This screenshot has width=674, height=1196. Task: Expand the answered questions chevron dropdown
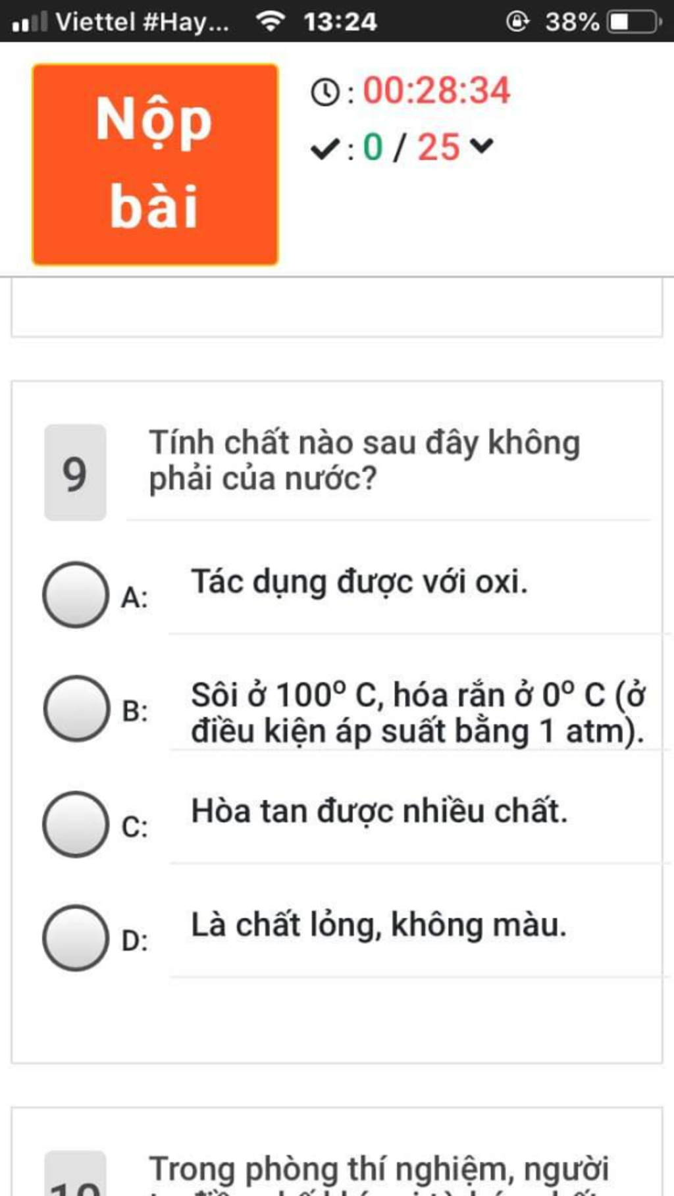(482, 145)
